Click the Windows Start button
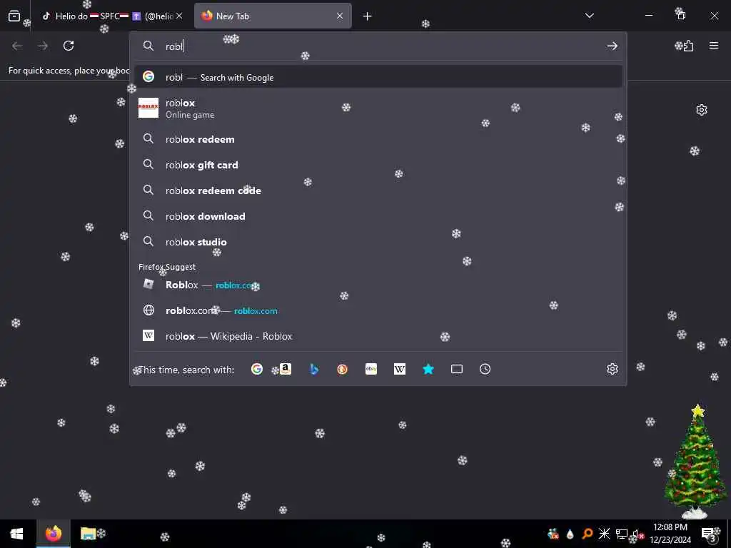This screenshot has width=731, height=548. (x=17, y=534)
